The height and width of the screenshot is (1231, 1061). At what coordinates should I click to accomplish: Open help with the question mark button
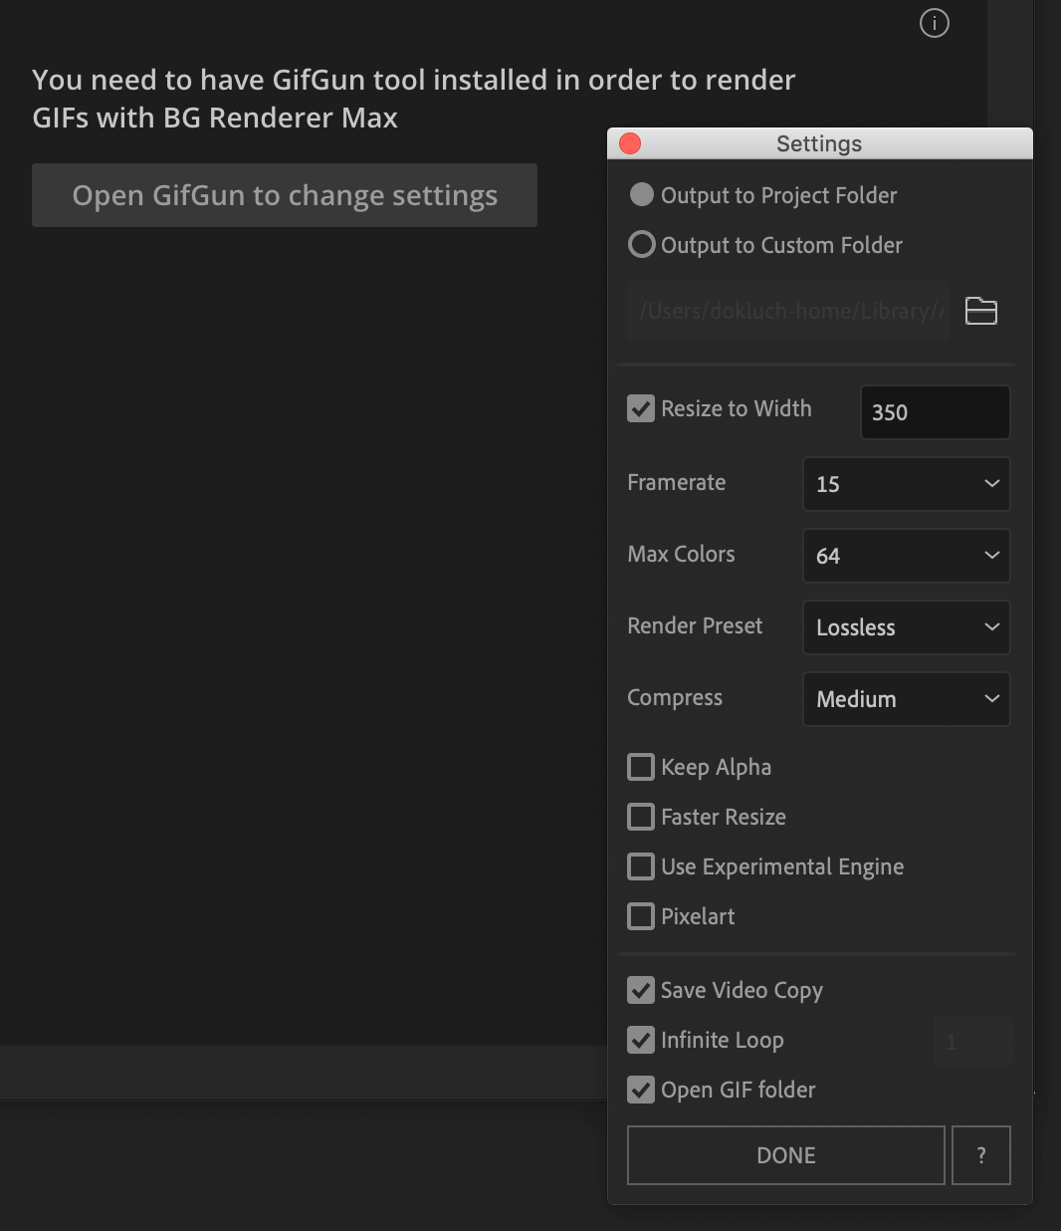click(981, 1155)
